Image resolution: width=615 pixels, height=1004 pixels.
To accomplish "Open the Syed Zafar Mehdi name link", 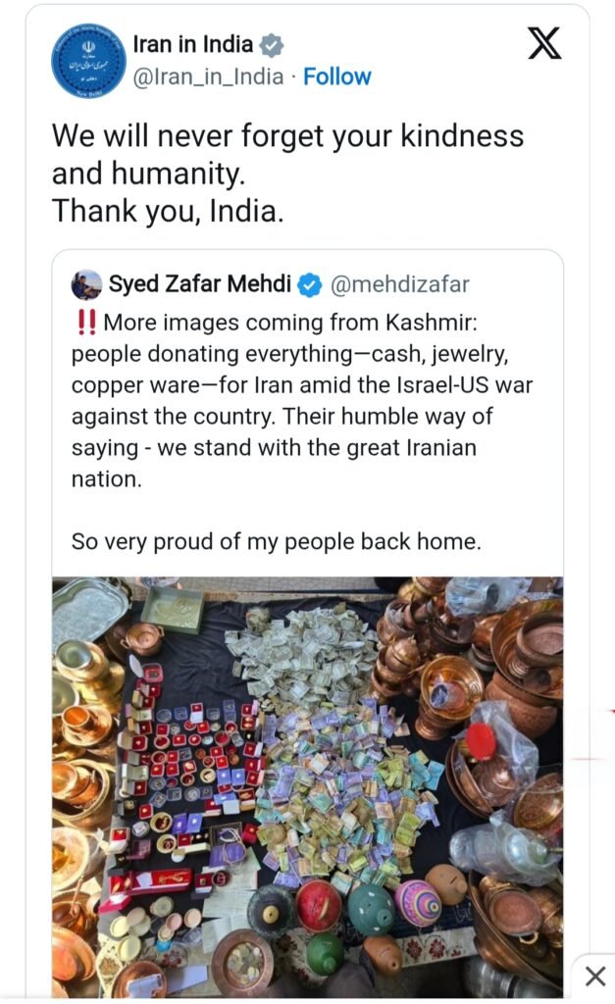I will (199, 285).
